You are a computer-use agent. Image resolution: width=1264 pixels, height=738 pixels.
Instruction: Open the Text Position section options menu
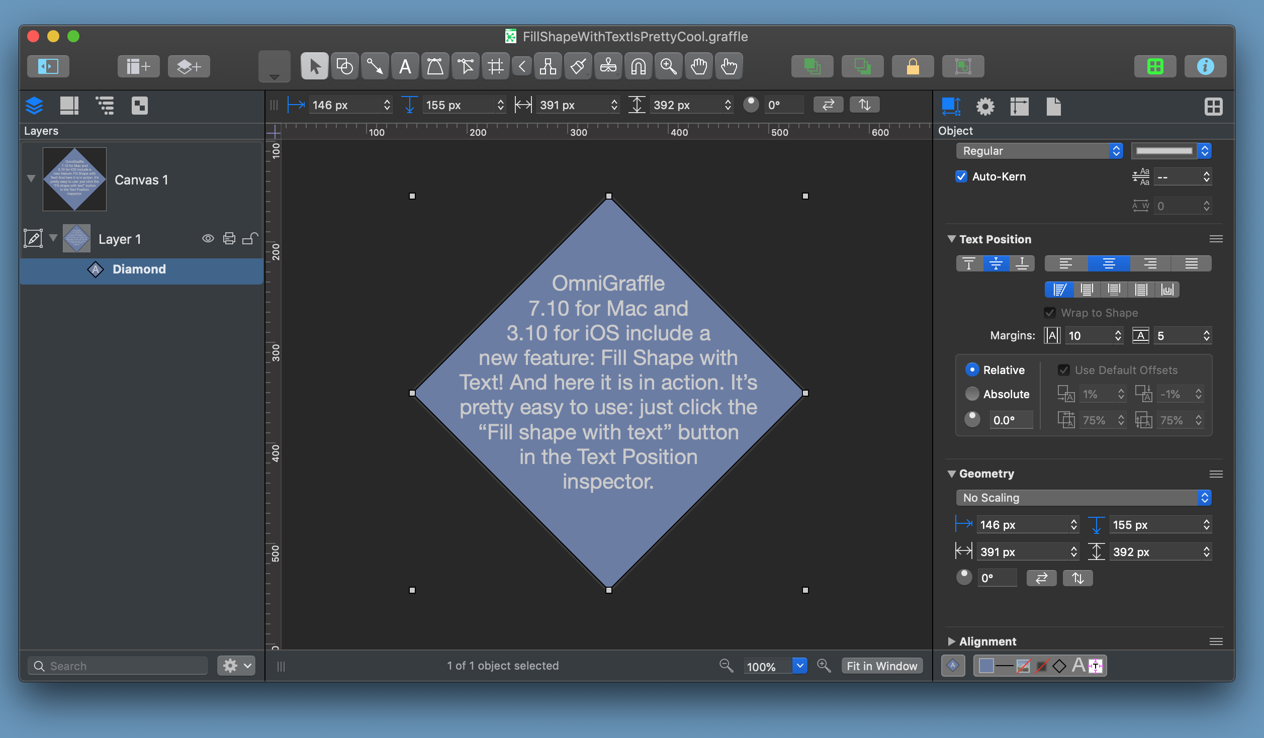[x=1216, y=239]
